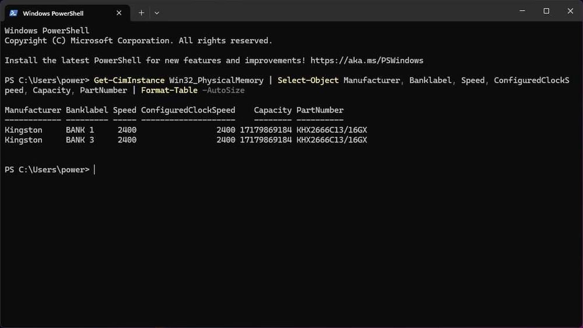
Task: Click the ConfiguredClockSpeed column header
Action: click(x=188, y=110)
